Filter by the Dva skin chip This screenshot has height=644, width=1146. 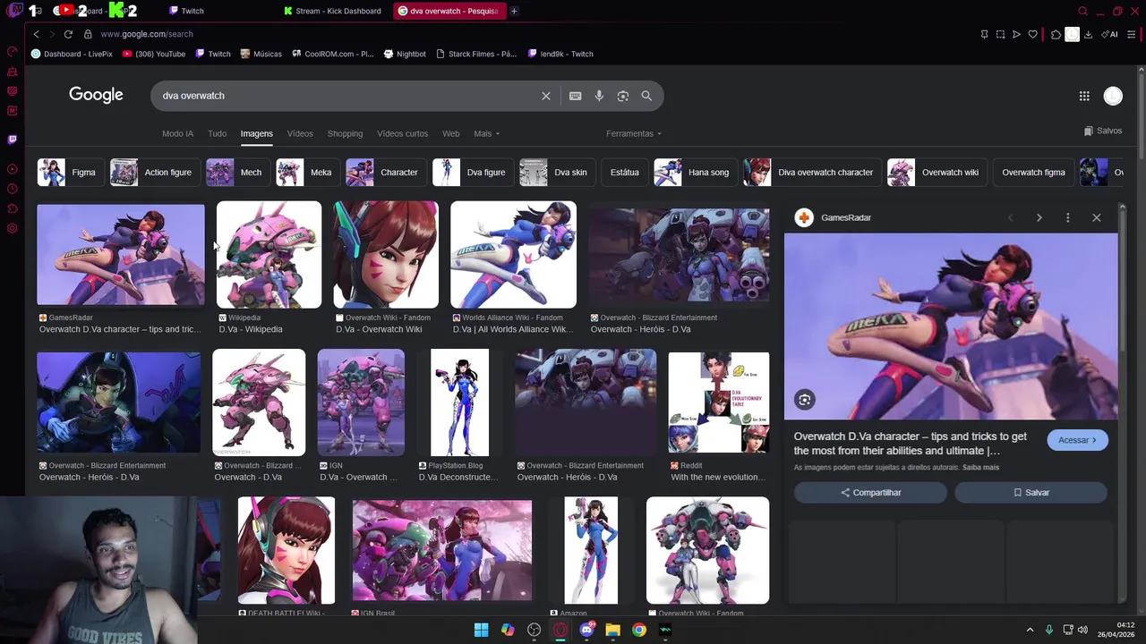tap(556, 173)
